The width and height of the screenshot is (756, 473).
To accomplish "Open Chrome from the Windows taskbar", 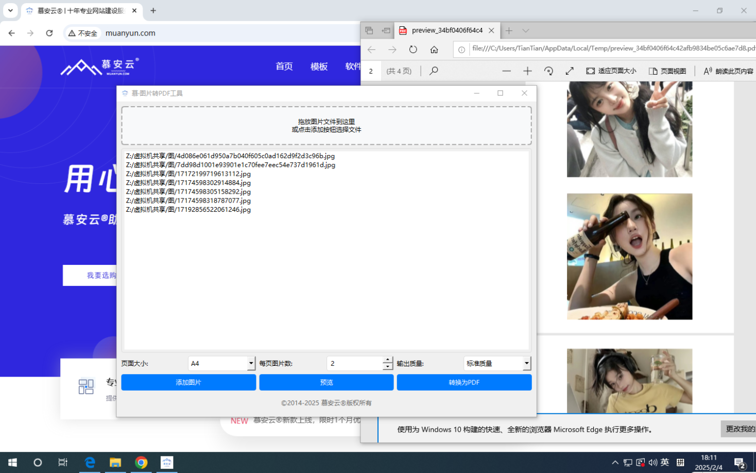I will point(141,462).
